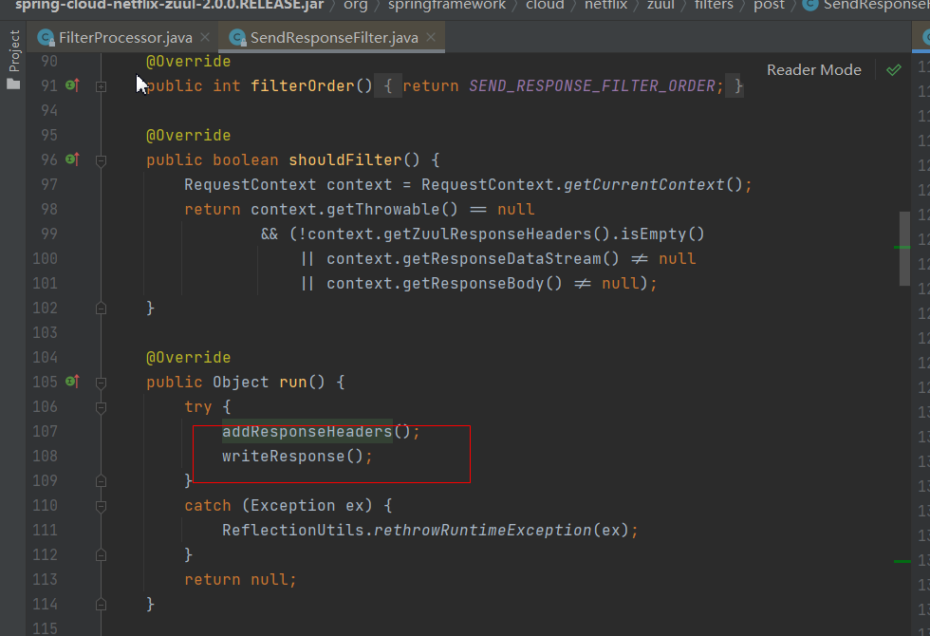Image resolution: width=930 pixels, height=636 pixels.
Task: Click override gutter icon on line 105
Action: coord(72,382)
